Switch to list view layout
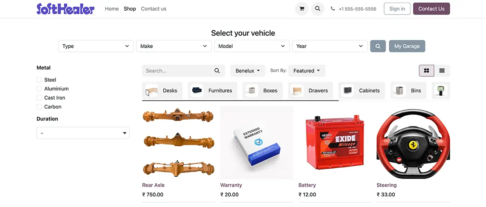 click(442, 71)
